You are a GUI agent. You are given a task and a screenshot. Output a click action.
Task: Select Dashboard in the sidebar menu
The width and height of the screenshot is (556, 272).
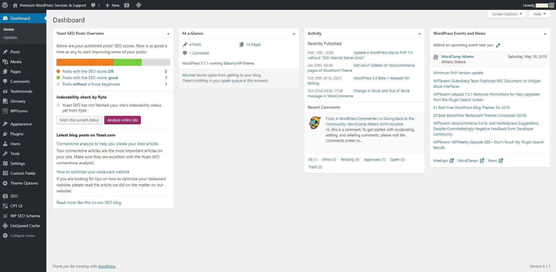pyautogui.click(x=23, y=18)
